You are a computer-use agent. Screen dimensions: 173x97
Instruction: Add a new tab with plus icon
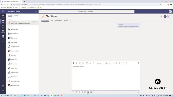tap(70, 20)
